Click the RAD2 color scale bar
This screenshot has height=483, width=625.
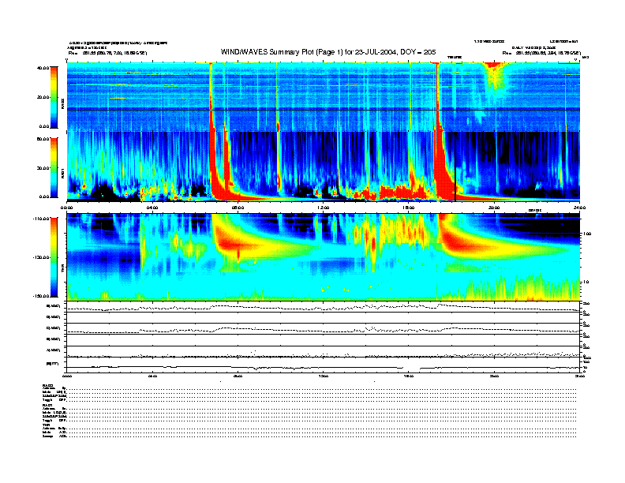click(53, 96)
